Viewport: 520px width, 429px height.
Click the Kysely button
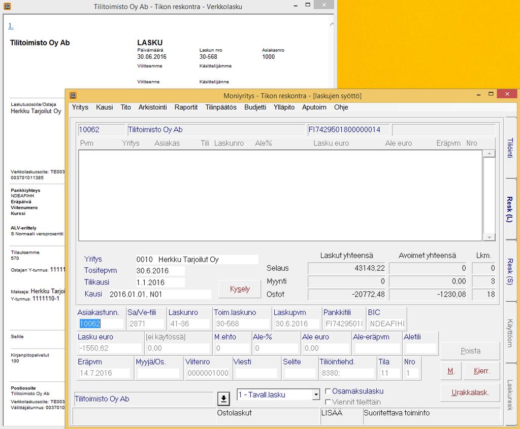pos(240,289)
